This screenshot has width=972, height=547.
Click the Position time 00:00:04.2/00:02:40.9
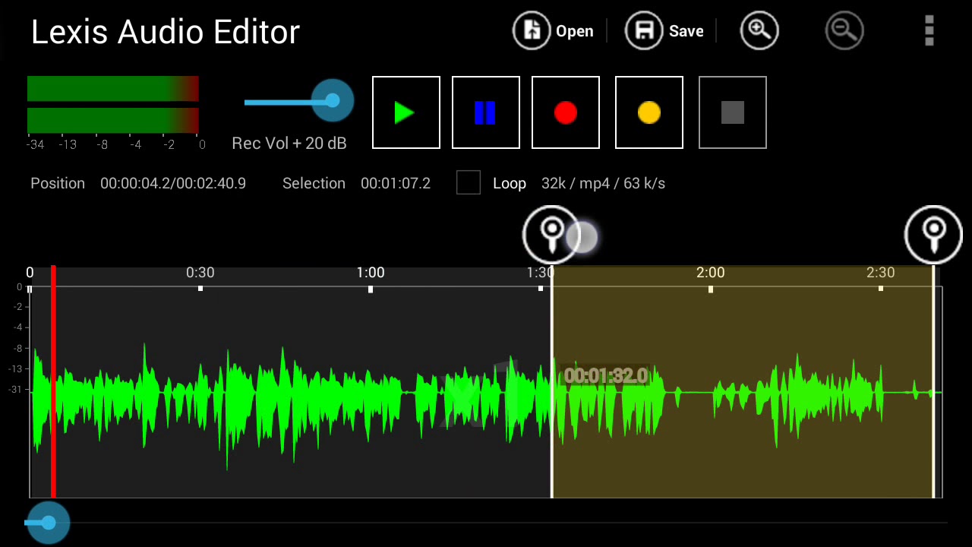pyautogui.click(x=173, y=184)
